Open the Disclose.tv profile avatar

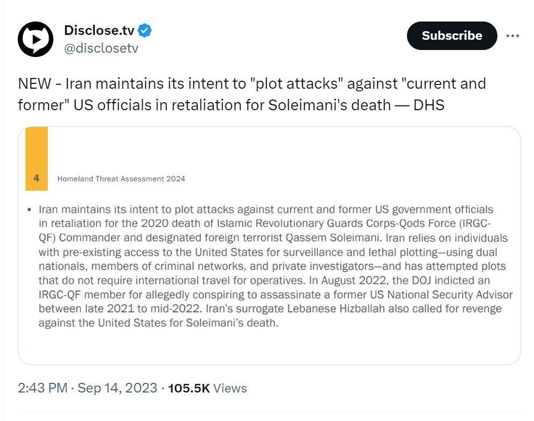(x=36, y=39)
